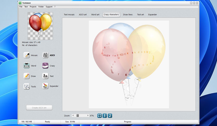
Task: Switch to the Word art tab
Action: pyautogui.click(x=95, y=15)
